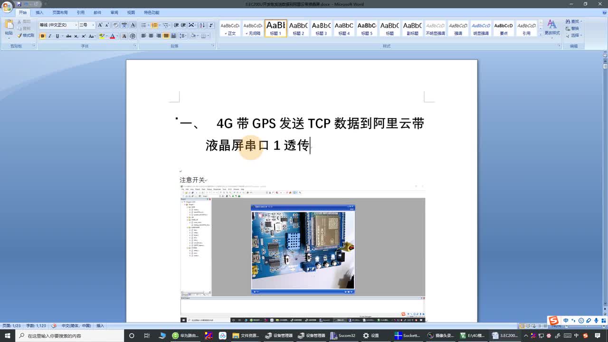Click the Windows Start button
Image resolution: width=608 pixels, height=342 pixels.
(7, 335)
